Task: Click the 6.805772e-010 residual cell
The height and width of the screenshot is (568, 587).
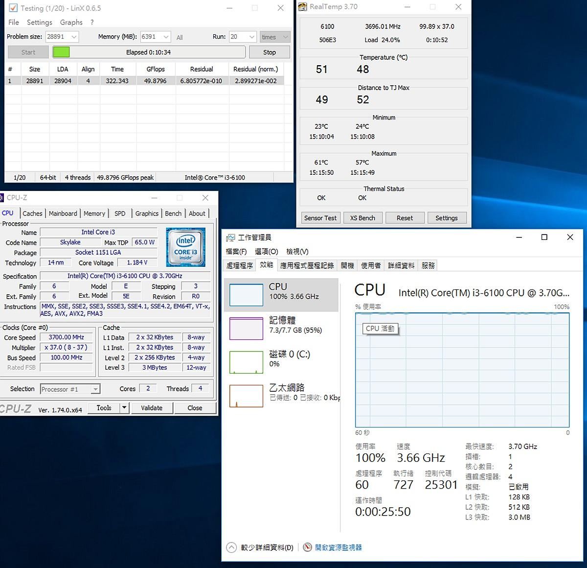Action: tap(201, 81)
